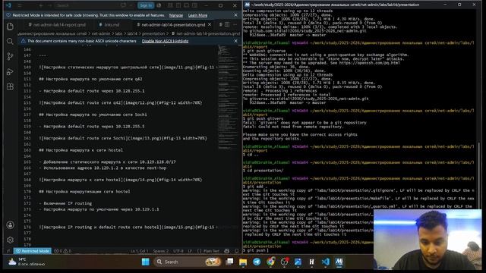
Task: Click the VS Code logo in title bar
Action: (x=8, y=5)
